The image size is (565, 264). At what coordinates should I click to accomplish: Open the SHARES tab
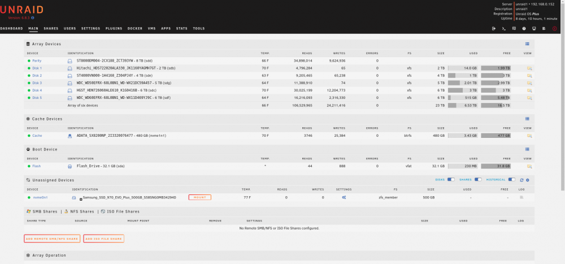[51, 28]
